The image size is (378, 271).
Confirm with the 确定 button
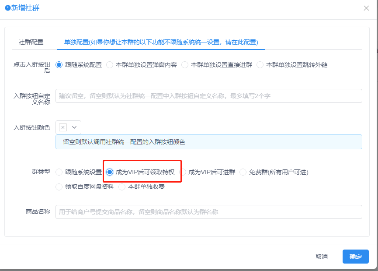point(356,257)
